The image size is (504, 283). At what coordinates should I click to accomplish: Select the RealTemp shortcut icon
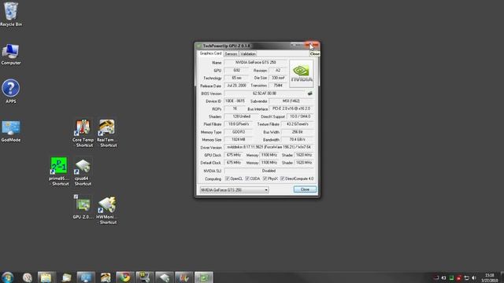pos(107,134)
